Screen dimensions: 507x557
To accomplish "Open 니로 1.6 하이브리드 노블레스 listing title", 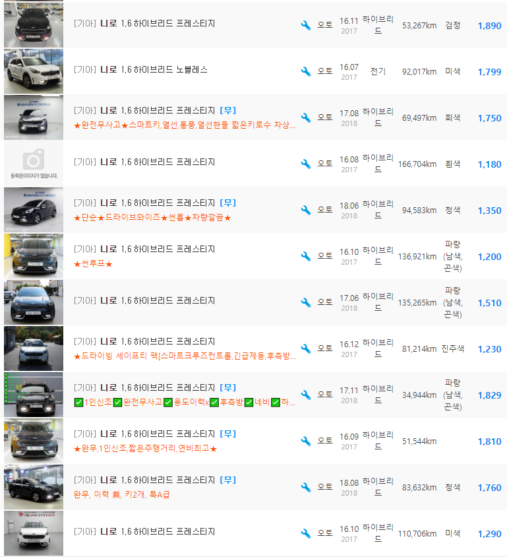I will click(140, 70).
